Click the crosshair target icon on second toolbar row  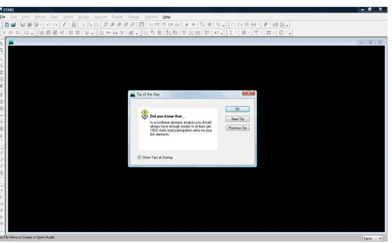(11, 32)
